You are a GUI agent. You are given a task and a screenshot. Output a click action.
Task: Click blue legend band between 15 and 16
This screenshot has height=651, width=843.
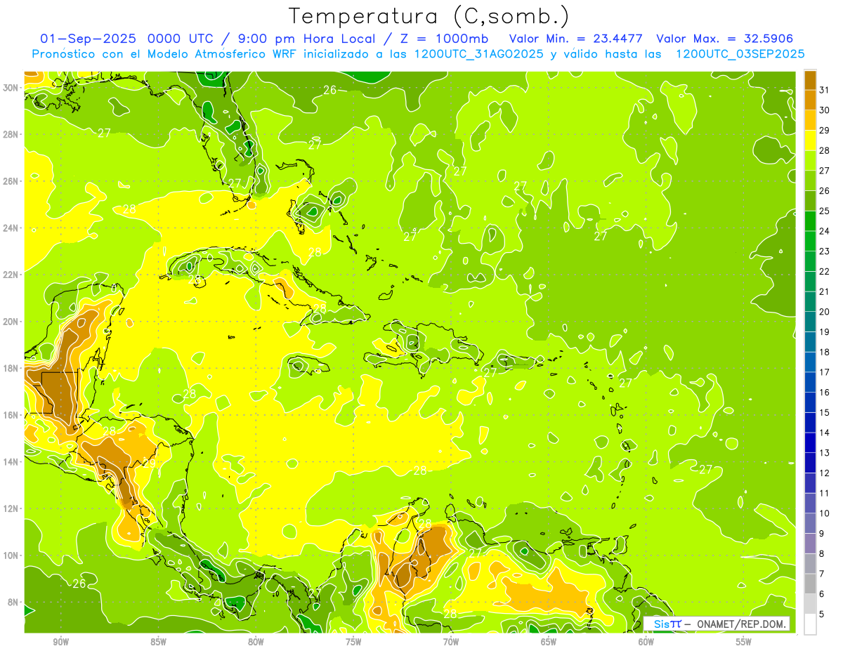pyautogui.click(x=810, y=402)
